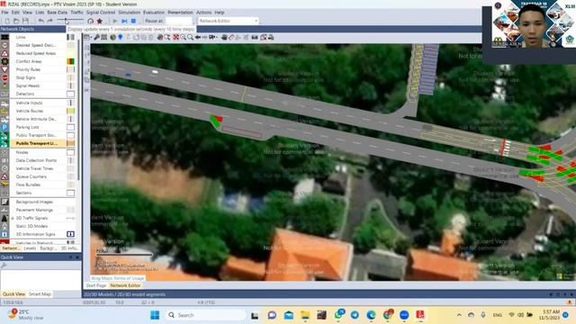Select the Reduced Speed Areas icon

(4, 53)
